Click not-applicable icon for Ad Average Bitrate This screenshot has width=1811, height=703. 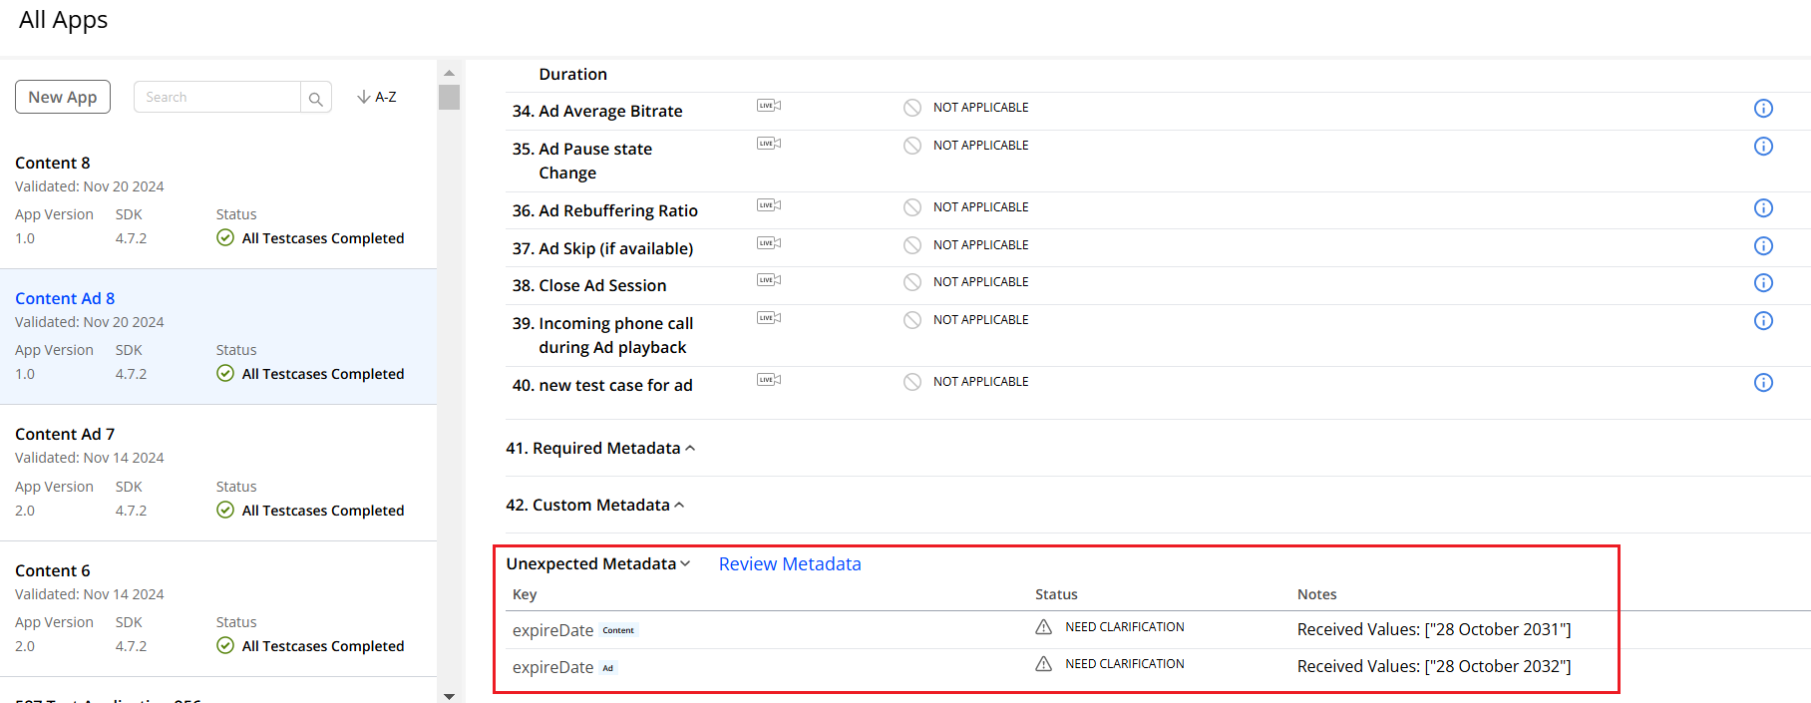pos(912,108)
